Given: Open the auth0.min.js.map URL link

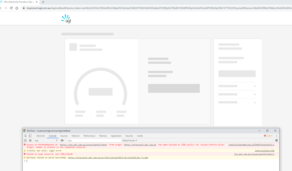Looking at the screenshot, I should (108, 158).
